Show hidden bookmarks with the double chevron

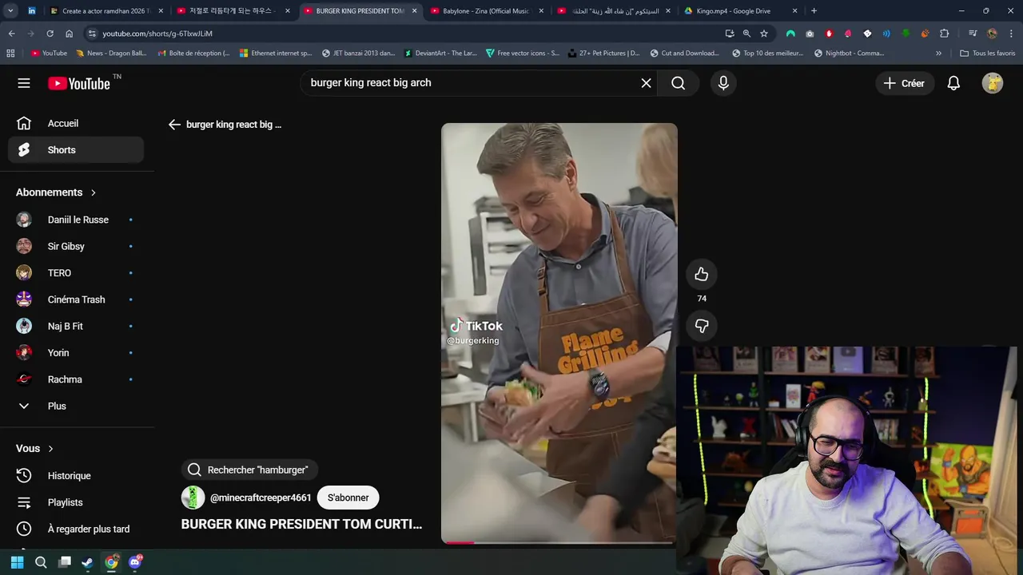(938, 54)
